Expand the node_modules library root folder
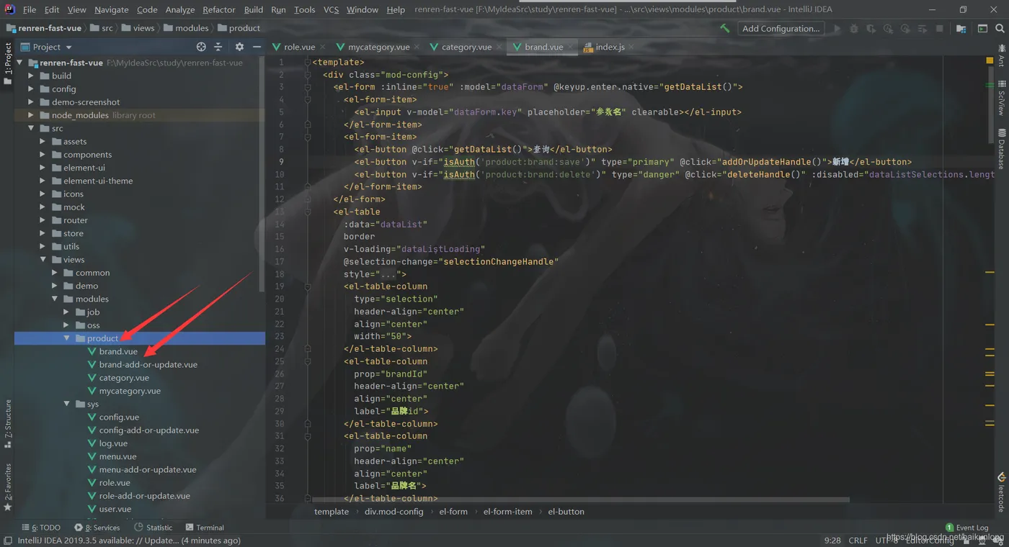Screen dimensions: 1009x547 click(x=31, y=115)
